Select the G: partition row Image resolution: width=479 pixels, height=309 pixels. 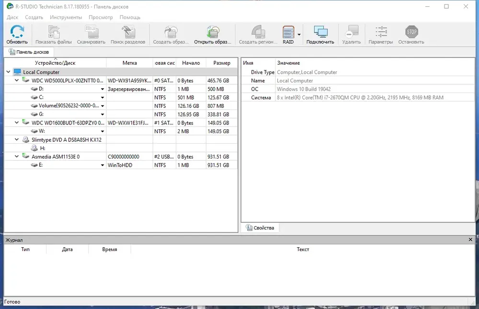click(x=121, y=114)
